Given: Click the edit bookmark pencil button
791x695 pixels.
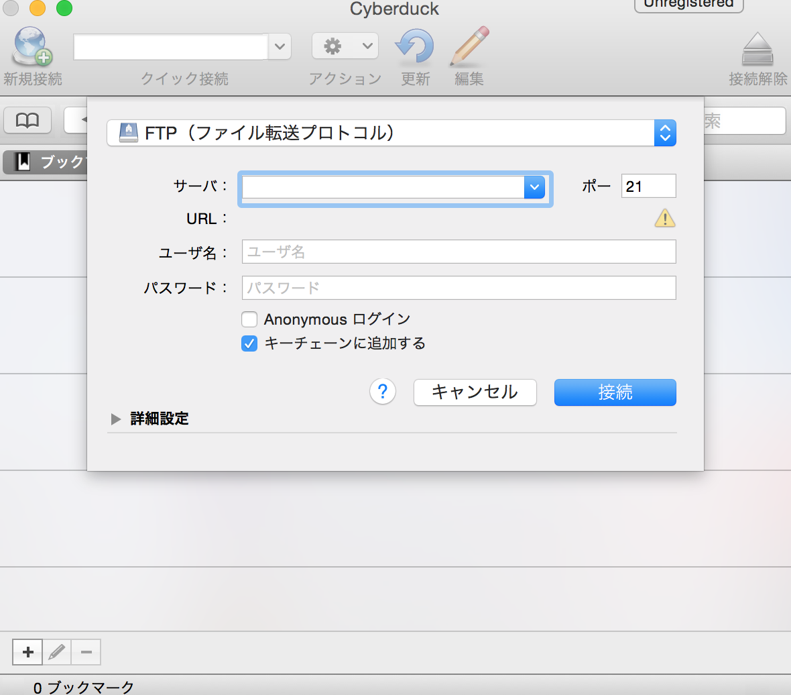Looking at the screenshot, I should pyautogui.click(x=56, y=652).
